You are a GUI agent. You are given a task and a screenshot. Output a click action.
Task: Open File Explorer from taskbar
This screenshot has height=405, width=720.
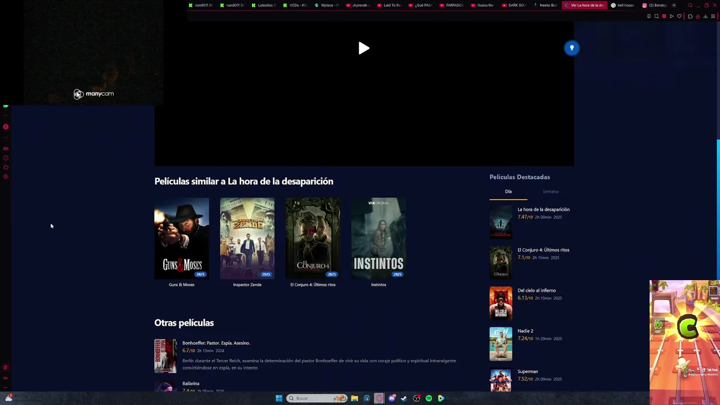[354, 398]
